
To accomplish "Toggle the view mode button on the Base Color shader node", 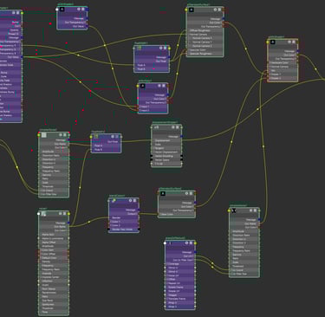I will coord(191,193).
